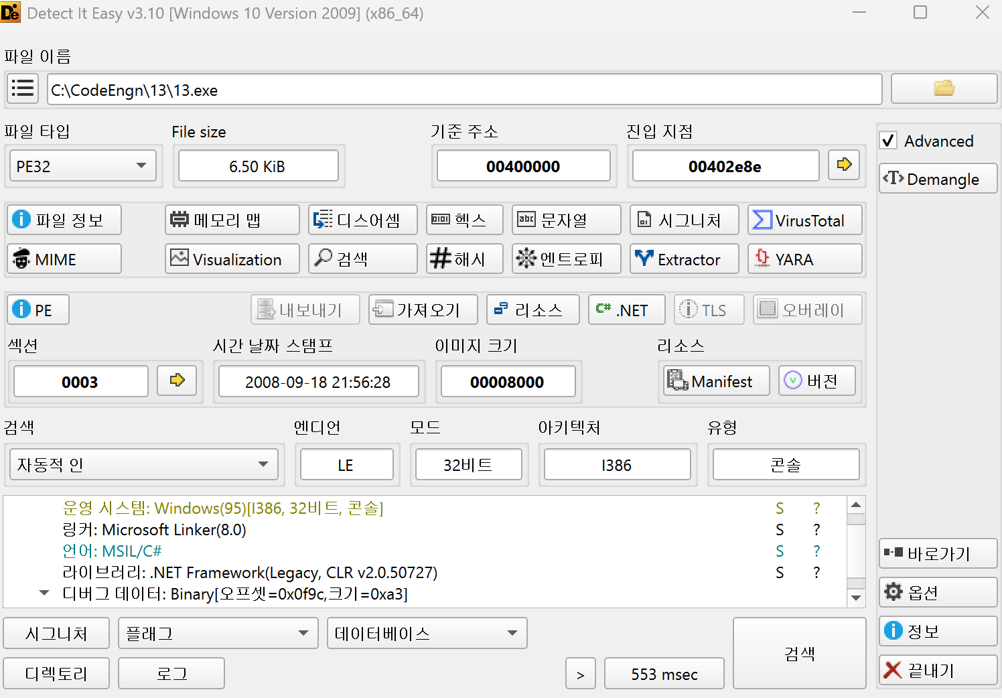
Task: Click the 6.50 KiB file size field
Action: click(x=258, y=166)
